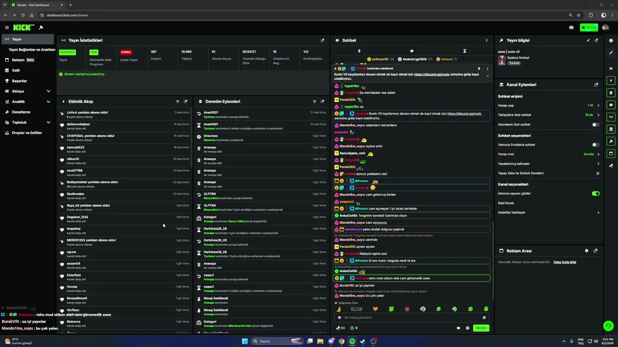Open Droplar ve ödüller in the sidebar
This screenshot has width=618, height=347.
(28, 133)
